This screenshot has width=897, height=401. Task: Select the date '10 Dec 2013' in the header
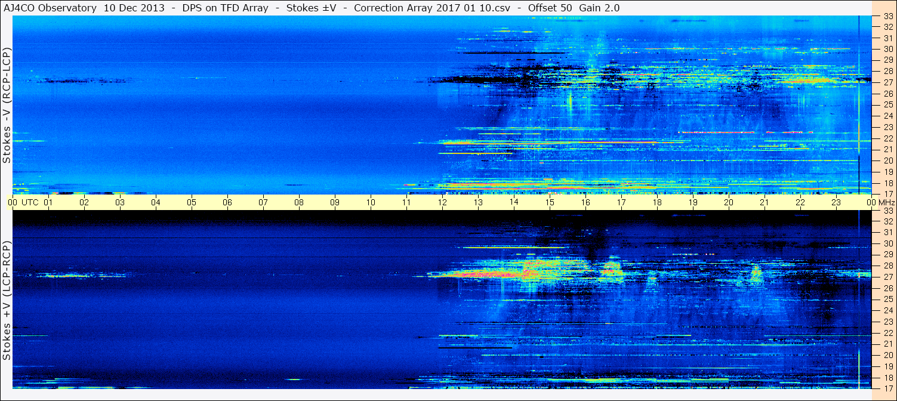134,8
